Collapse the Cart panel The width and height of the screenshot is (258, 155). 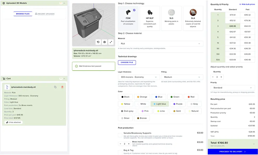pos(64,78)
